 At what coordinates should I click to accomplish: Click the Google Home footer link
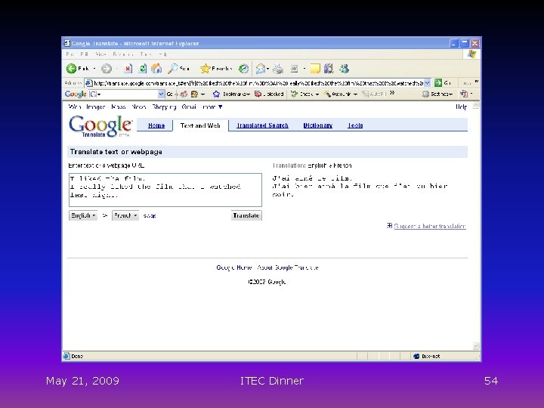[x=234, y=267]
